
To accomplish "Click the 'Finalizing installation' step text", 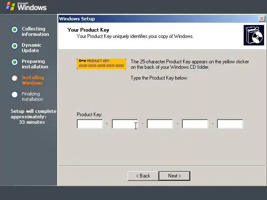I will (33, 96).
